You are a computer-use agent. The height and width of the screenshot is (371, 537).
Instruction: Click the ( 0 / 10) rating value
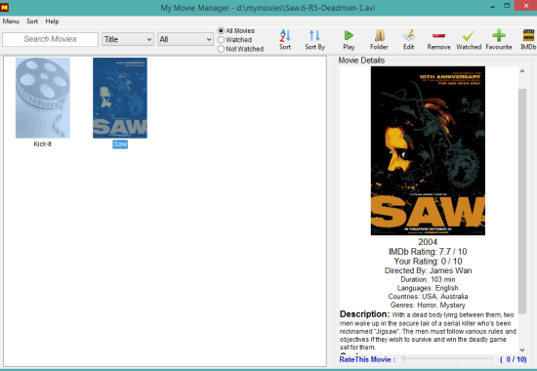pyautogui.click(x=513, y=359)
